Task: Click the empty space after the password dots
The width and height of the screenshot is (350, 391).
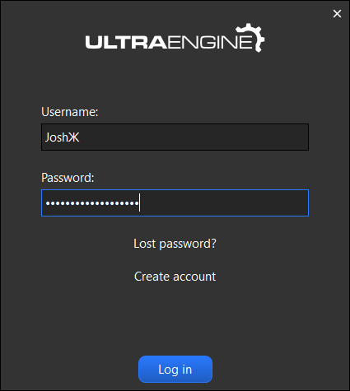Action: point(224,202)
